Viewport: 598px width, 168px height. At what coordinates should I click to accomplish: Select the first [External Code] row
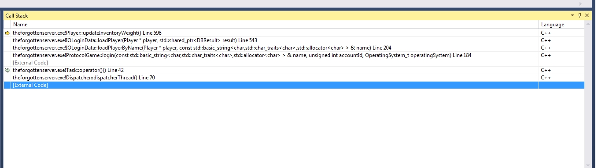294,63
